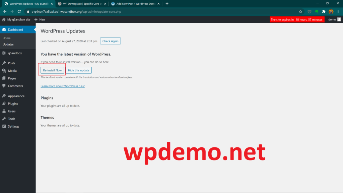Click the Last checked on August 27 text
The width and height of the screenshot is (343, 193).
pyautogui.click(x=69, y=41)
